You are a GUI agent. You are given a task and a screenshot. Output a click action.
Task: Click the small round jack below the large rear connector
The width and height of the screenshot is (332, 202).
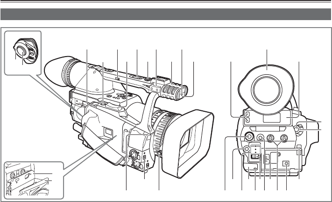click(x=246, y=149)
